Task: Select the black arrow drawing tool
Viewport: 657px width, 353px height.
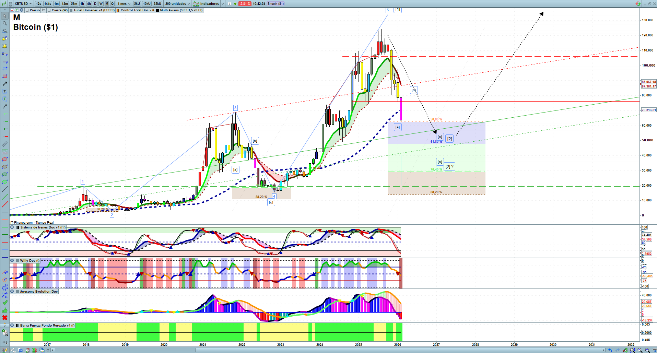Action: (x=4, y=84)
